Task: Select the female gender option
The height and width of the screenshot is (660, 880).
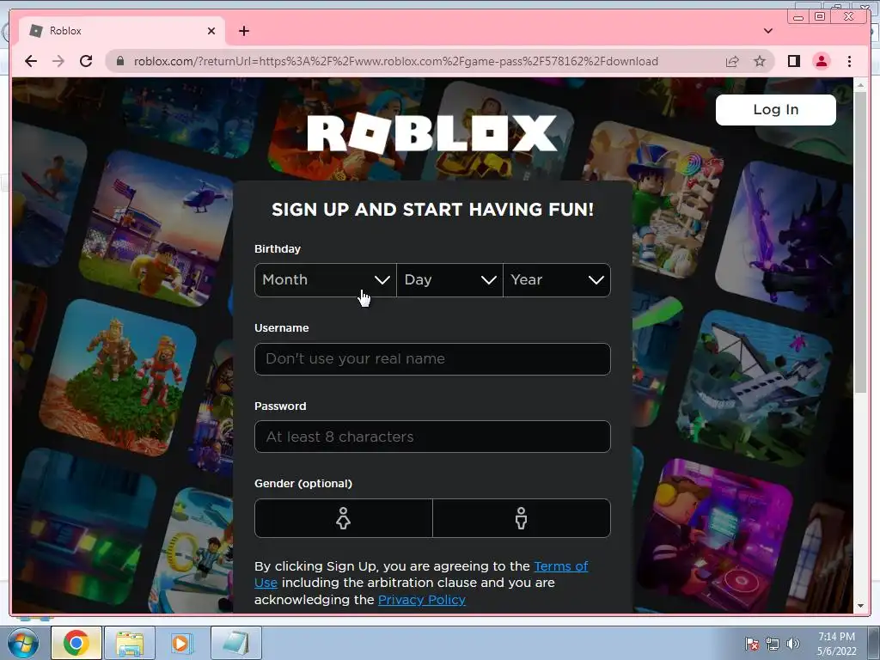Action: click(344, 518)
